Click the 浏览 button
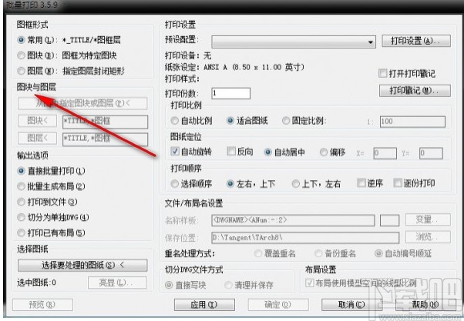 [428, 237]
